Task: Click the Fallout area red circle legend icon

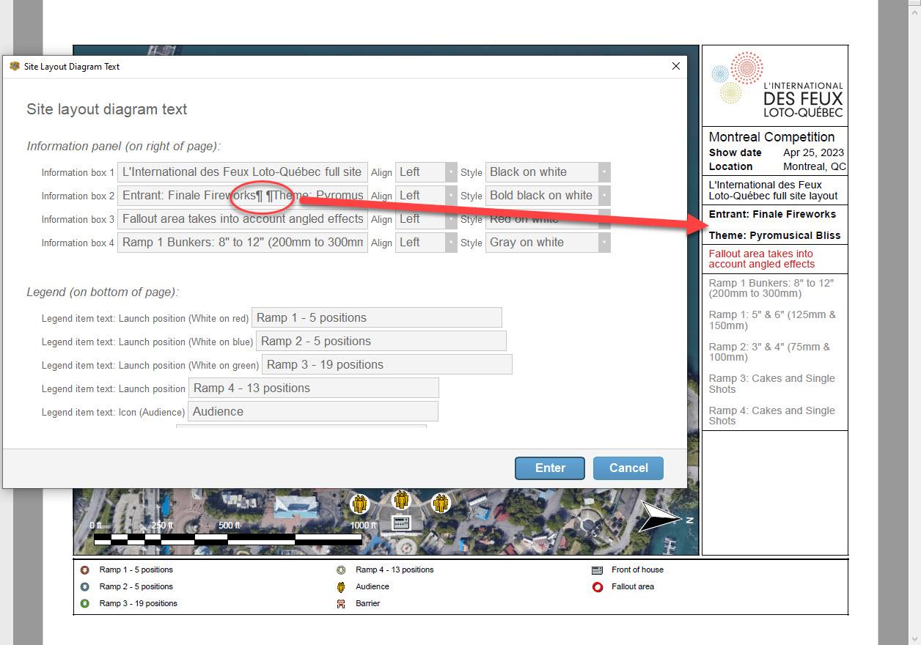Action: [597, 586]
